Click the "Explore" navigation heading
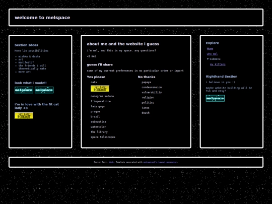Image resolution: width=272 pixels, height=204 pixels. point(213,43)
